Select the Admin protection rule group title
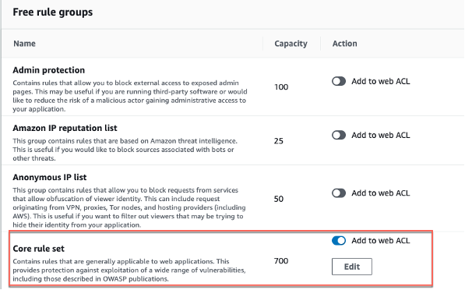This screenshot has height=290, width=465. [x=48, y=70]
